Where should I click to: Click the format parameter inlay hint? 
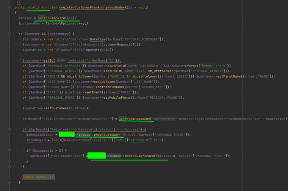coord(207,65)
